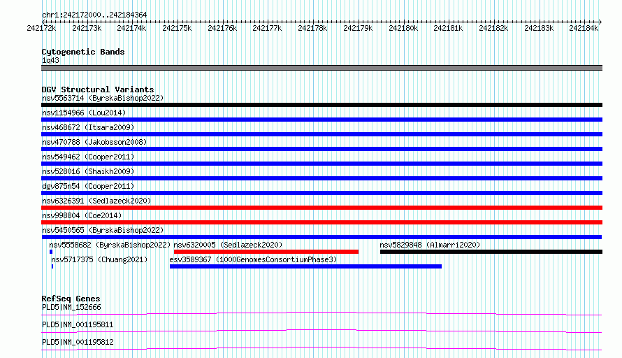Click the RefSeq Genes track title

tap(71, 299)
